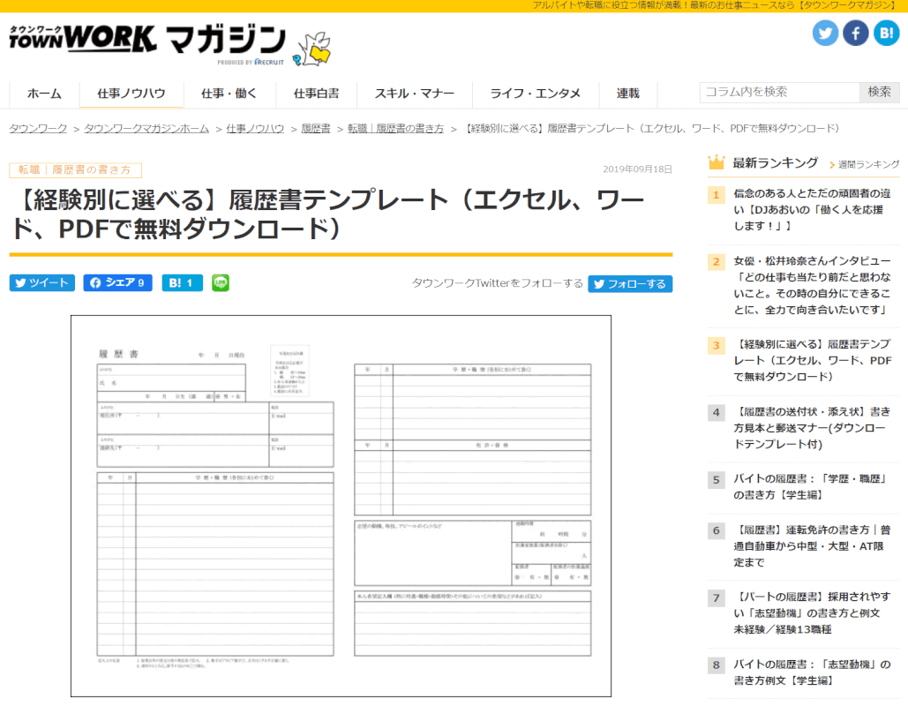Click the 転職｜履歴書の書き方 category tag
This screenshot has height=706, width=908.
pyautogui.click(x=75, y=170)
